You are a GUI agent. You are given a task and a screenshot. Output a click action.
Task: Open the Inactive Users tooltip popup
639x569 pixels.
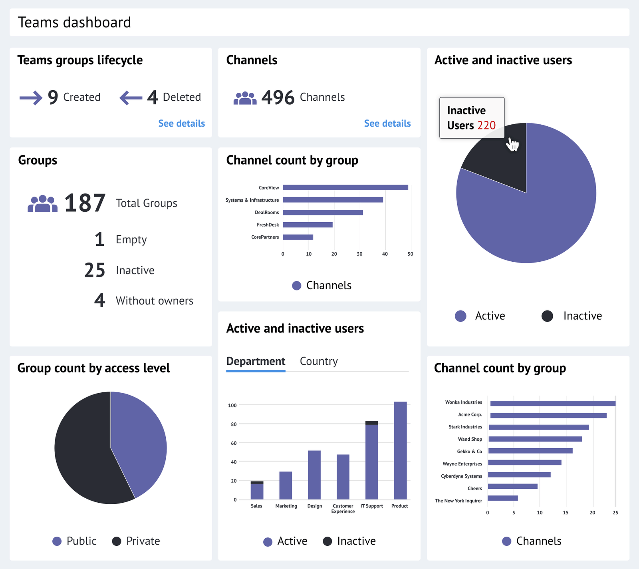(x=471, y=118)
